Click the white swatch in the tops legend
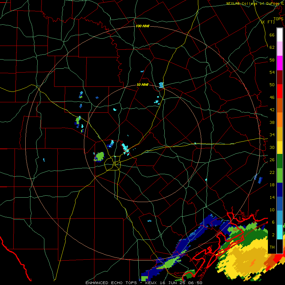285x285 pixels. (280, 35)
